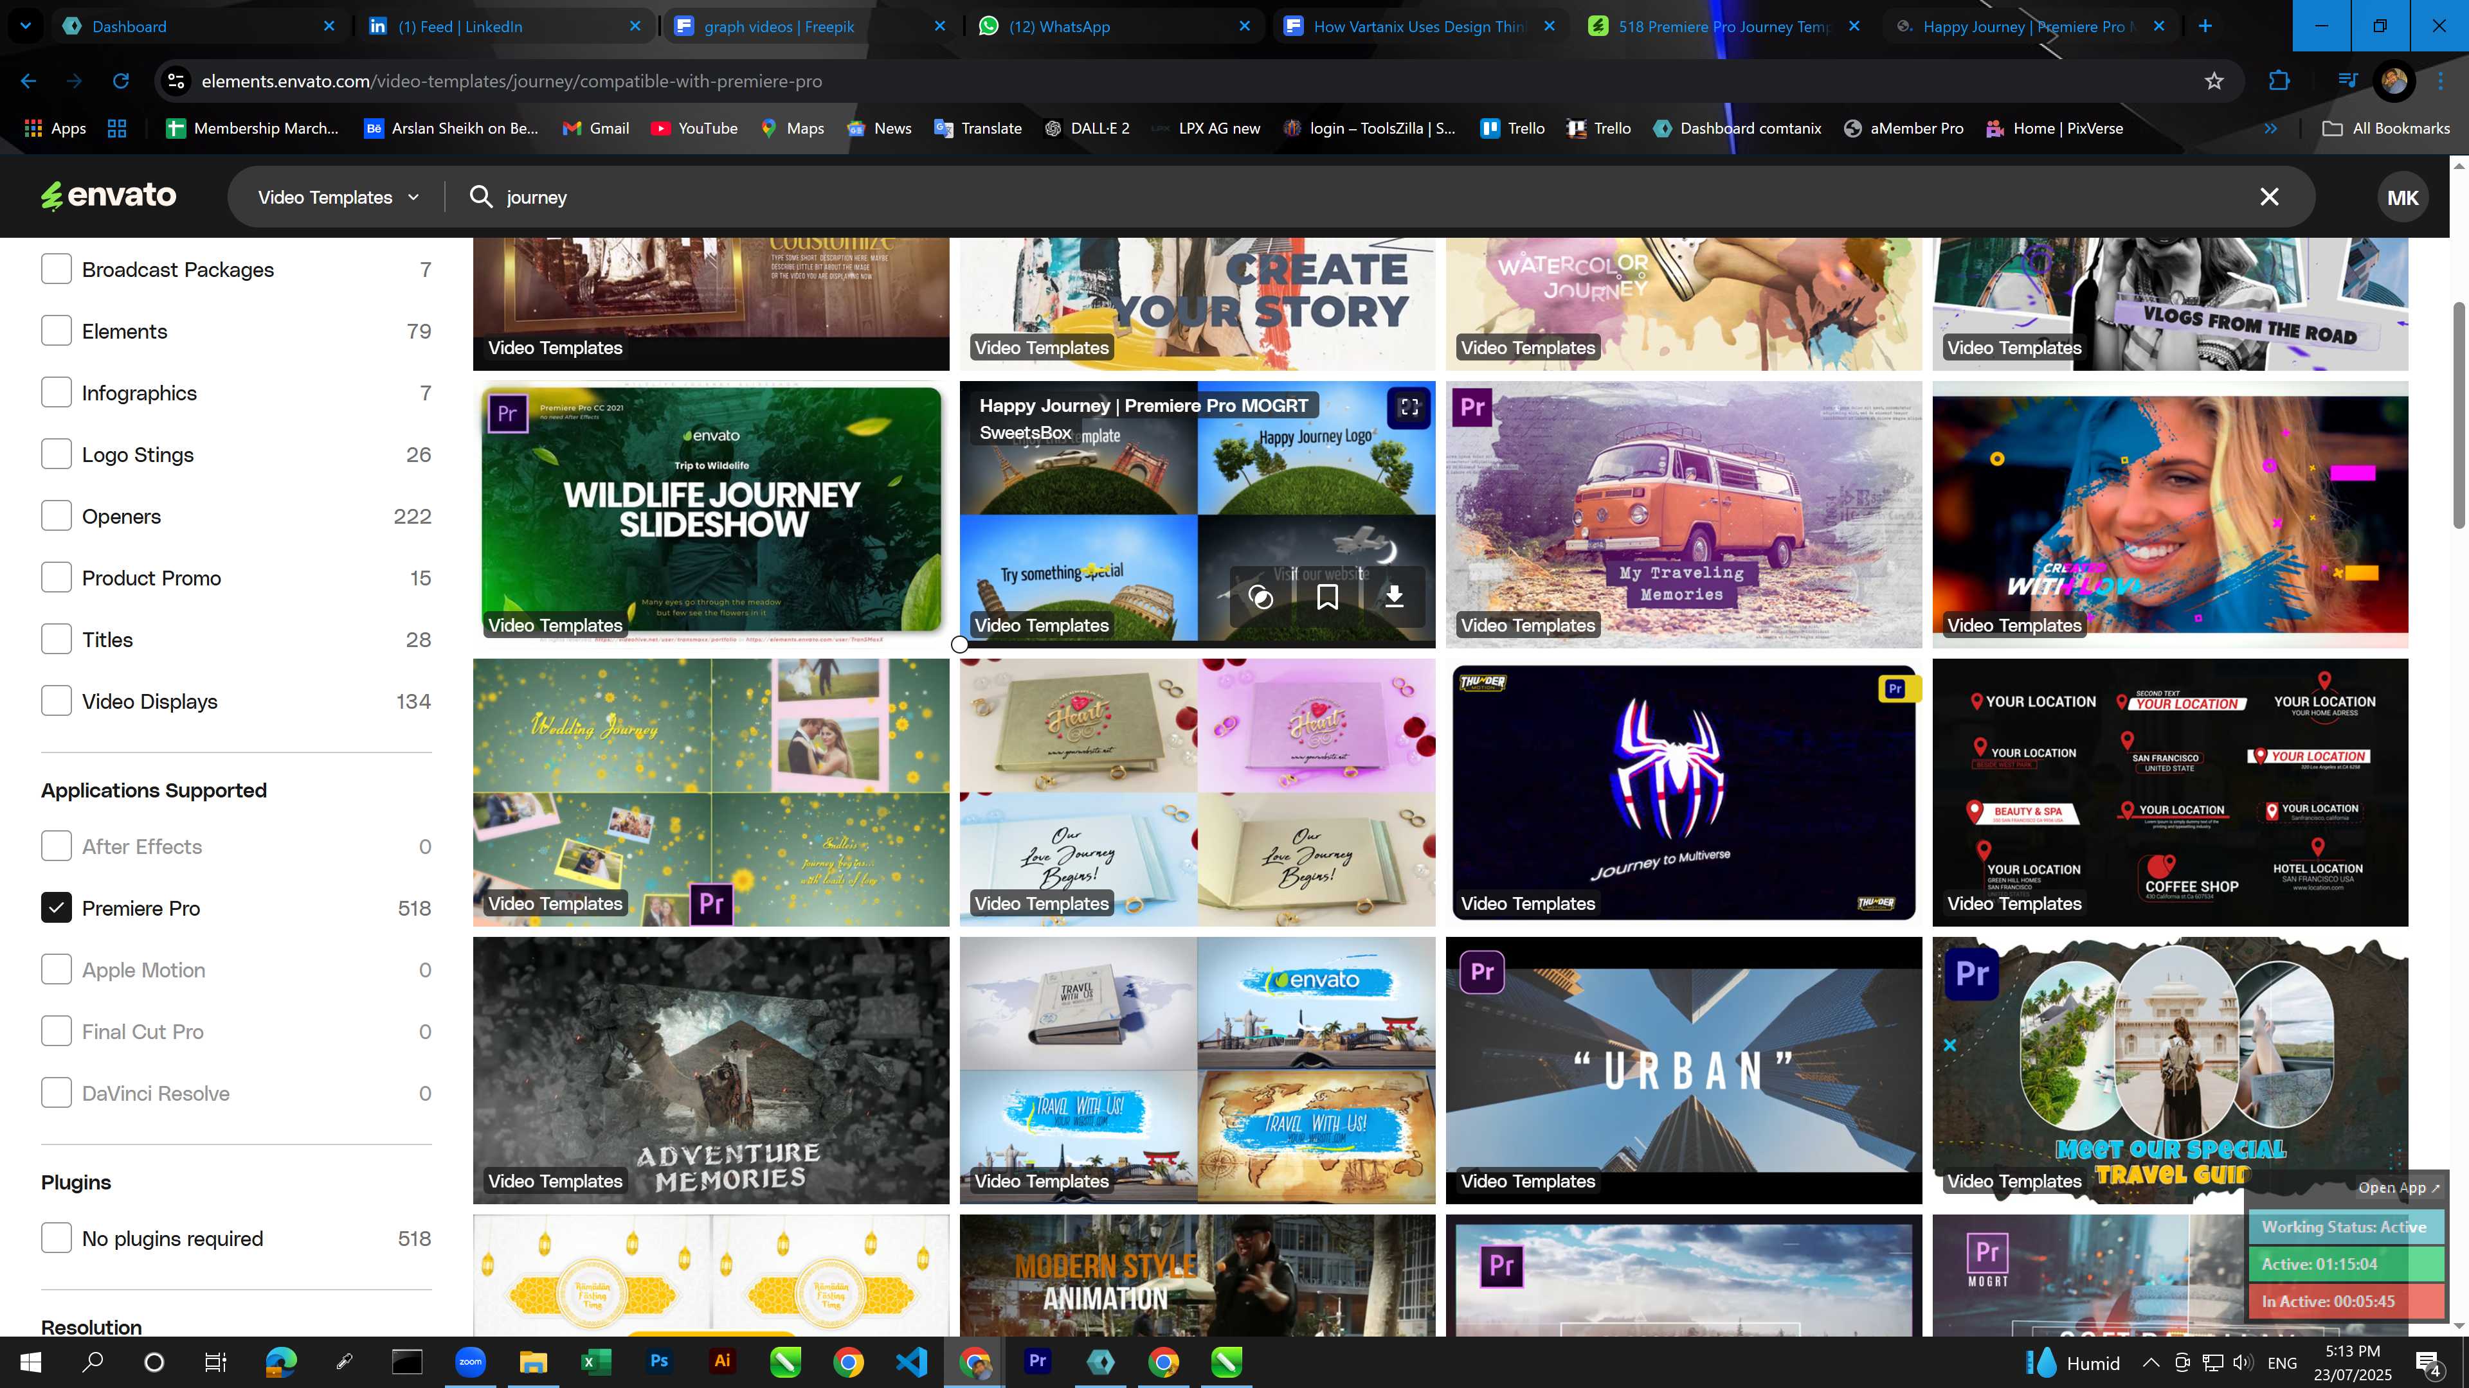The height and width of the screenshot is (1388, 2469).
Task: Check the Elements filter
Action: pyautogui.click(x=57, y=332)
